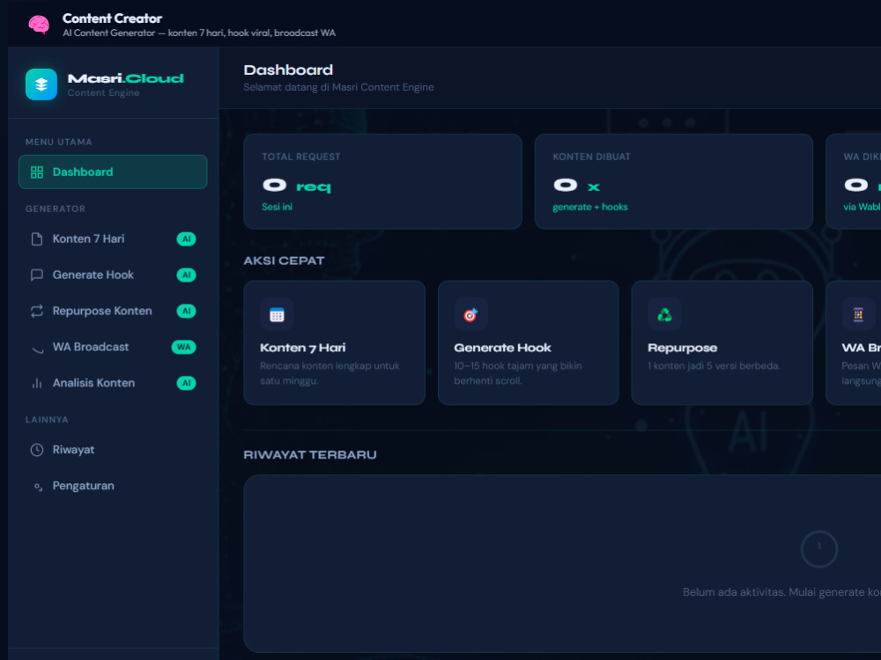
Task: Click the Generate Hook chat bubble icon
Action: coord(37,275)
